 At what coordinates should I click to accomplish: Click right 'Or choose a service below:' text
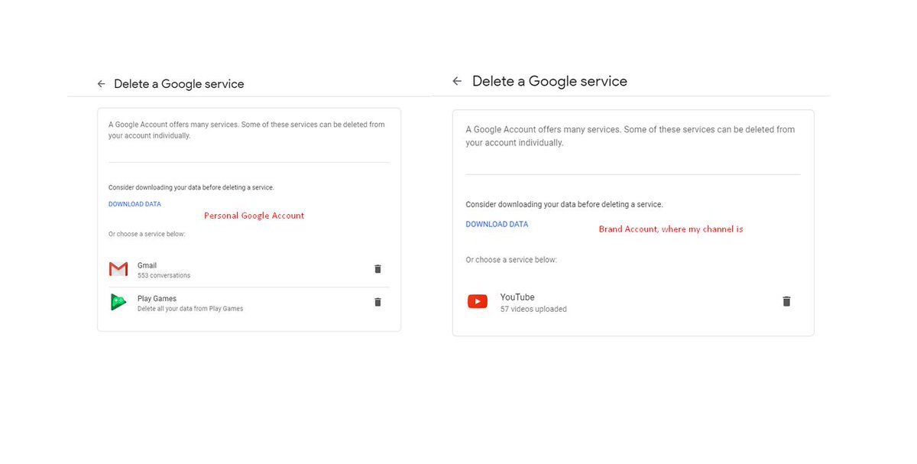pos(511,260)
